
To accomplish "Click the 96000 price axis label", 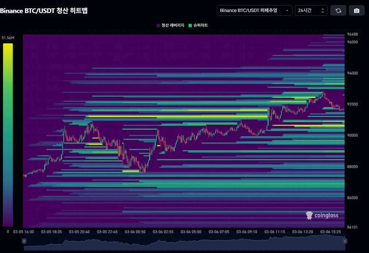I will (x=352, y=42).
